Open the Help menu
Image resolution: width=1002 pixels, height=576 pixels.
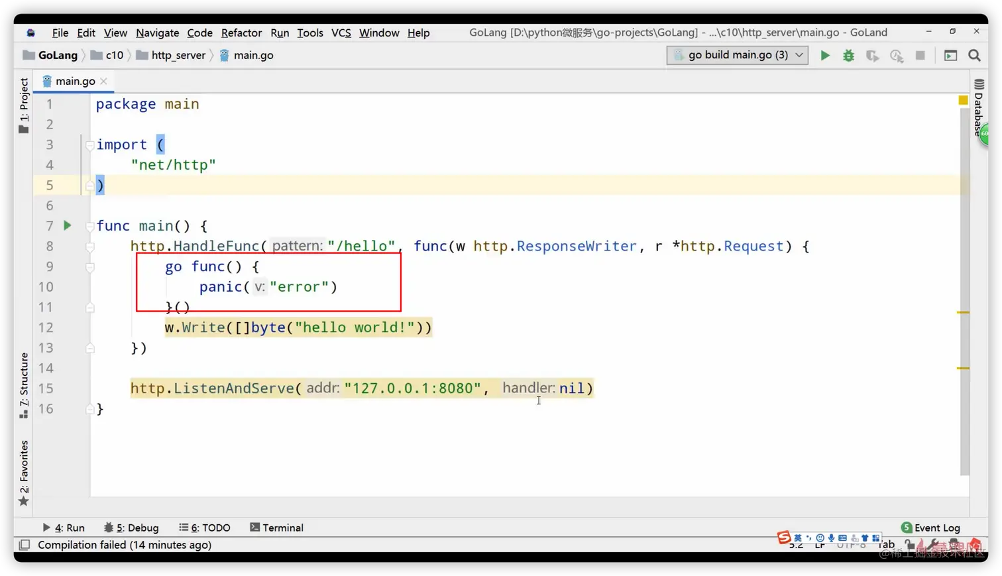(x=418, y=32)
